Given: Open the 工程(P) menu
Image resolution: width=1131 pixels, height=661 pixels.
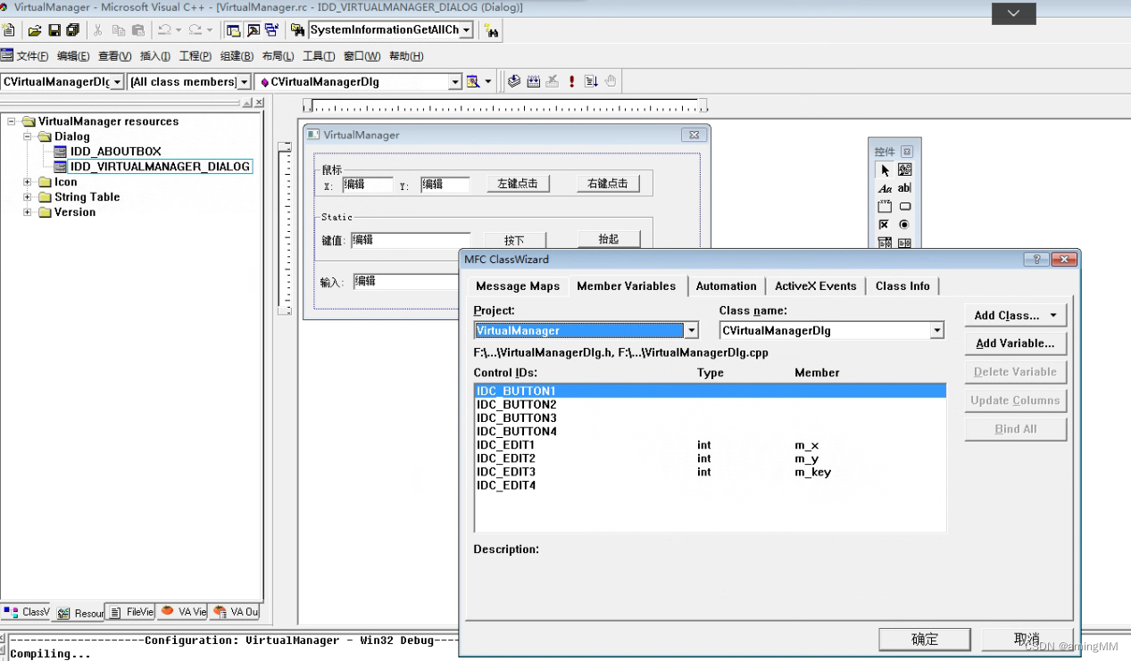Looking at the screenshot, I should point(195,56).
